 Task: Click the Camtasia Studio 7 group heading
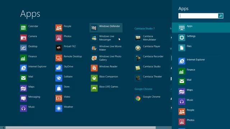tap(144, 29)
